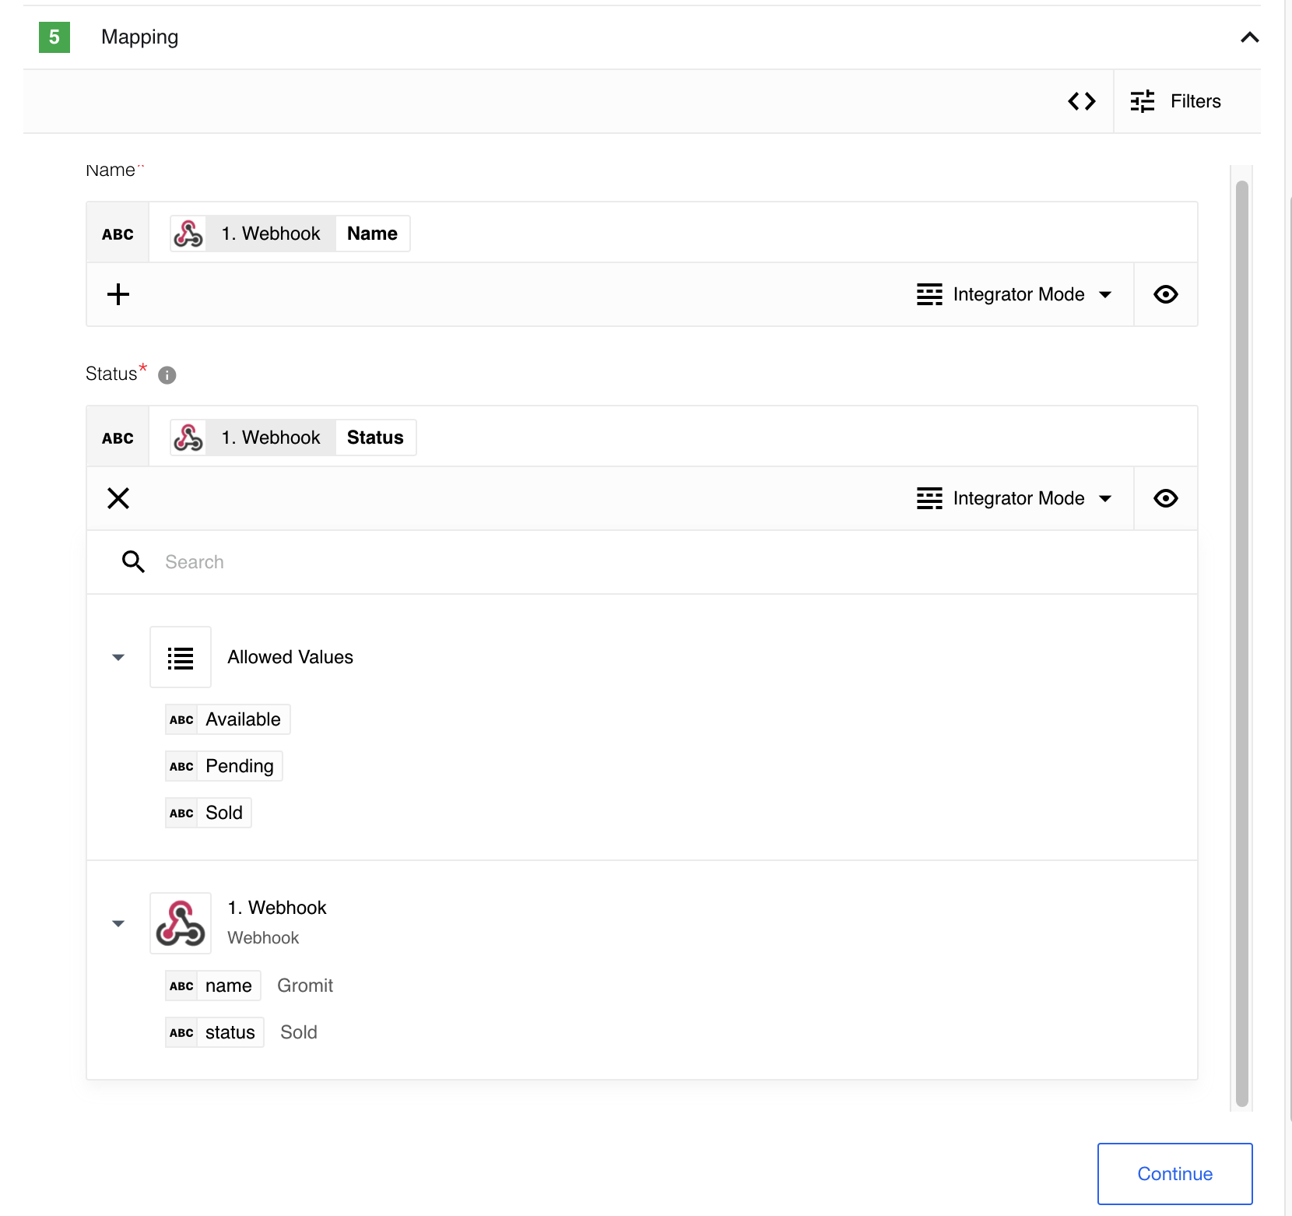The height and width of the screenshot is (1216, 1292).
Task: Collapse the Allowed Values group arrow
Action: point(118,658)
